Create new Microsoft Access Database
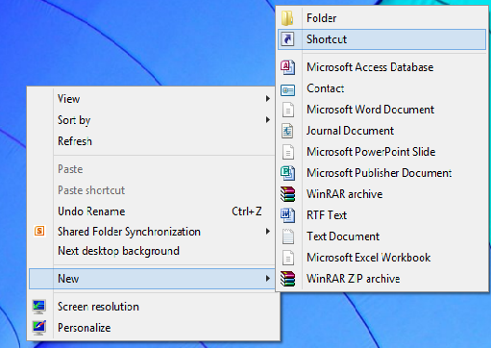The width and height of the screenshot is (491, 348). tap(381, 67)
